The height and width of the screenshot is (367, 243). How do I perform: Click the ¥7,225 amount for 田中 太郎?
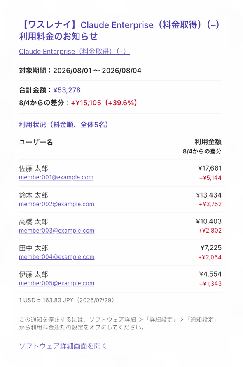click(211, 248)
